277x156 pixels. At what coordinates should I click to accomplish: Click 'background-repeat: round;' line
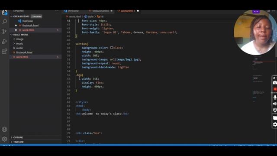tap(101, 63)
